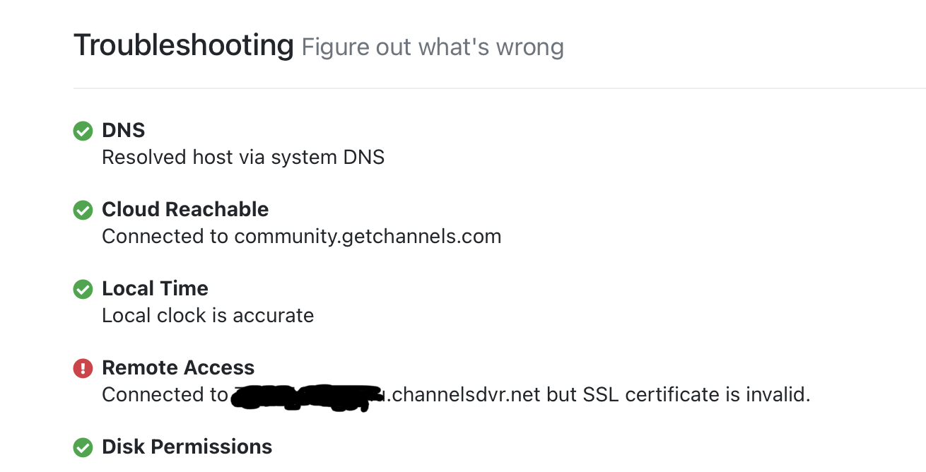Click the Troubleshooting page heading
The height and width of the screenshot is (472, 926).
coord(184,46)
